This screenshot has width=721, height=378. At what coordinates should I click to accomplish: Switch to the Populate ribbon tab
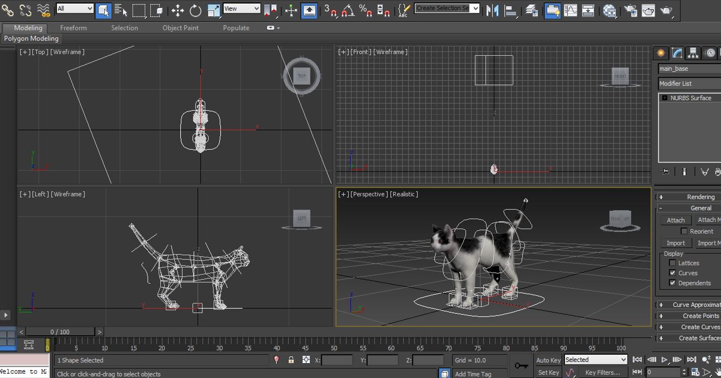[236, 28]
